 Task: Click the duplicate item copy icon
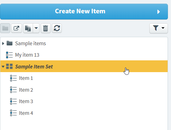coord(28,28)
